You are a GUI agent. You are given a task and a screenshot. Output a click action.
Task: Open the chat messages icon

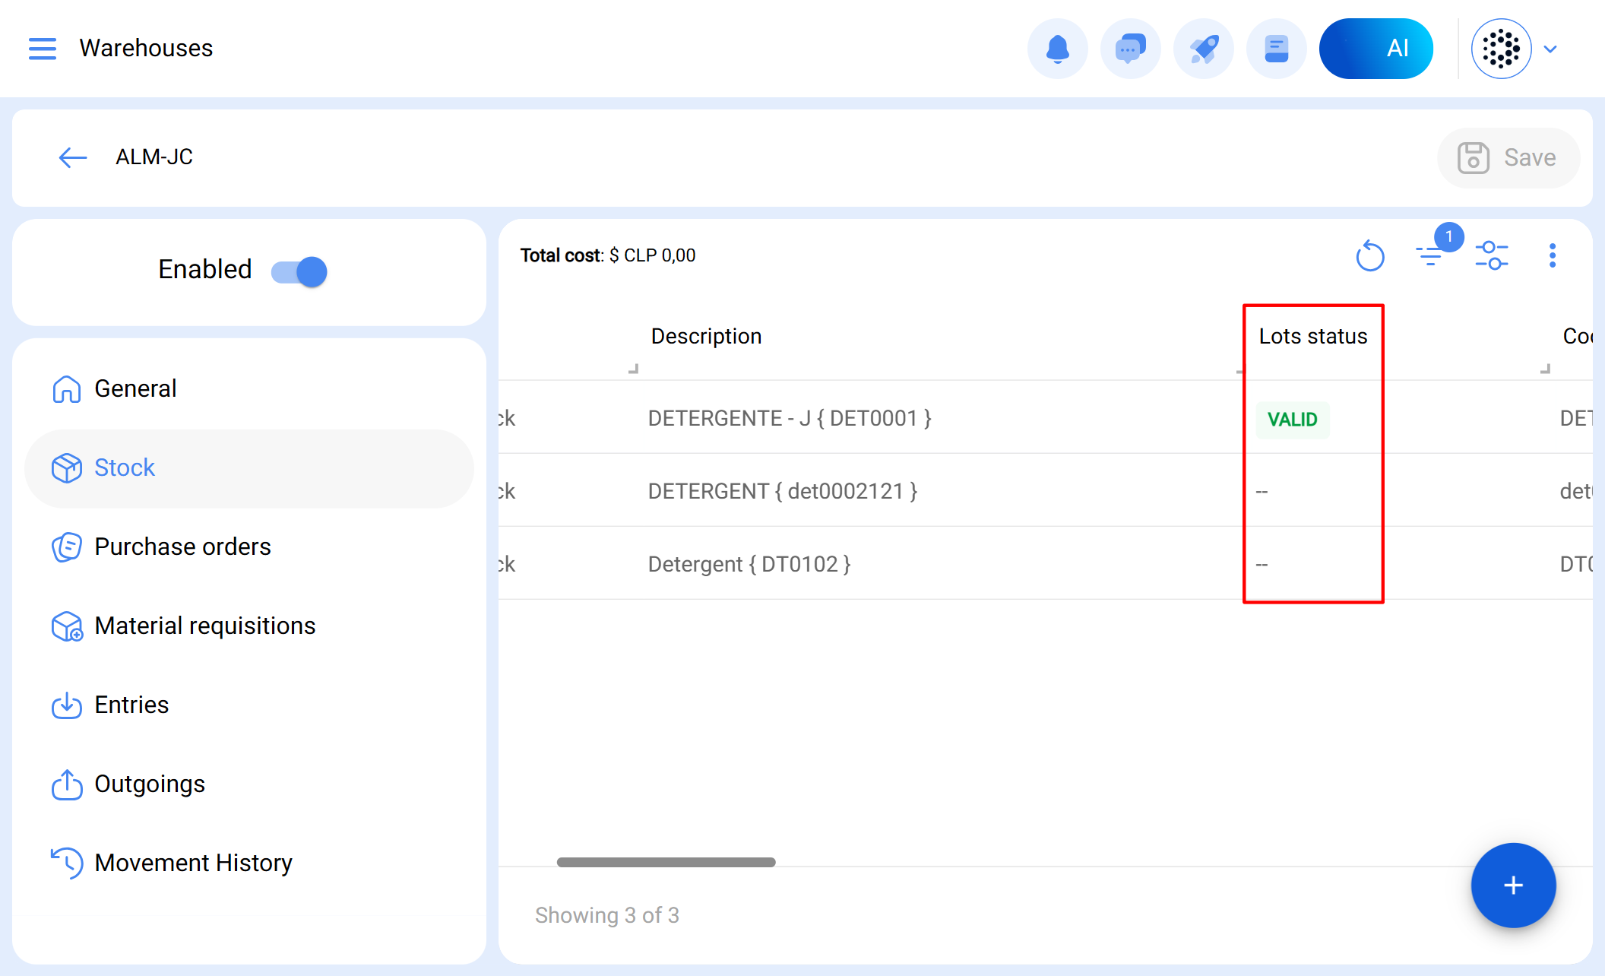click(x=1130, y=49)
